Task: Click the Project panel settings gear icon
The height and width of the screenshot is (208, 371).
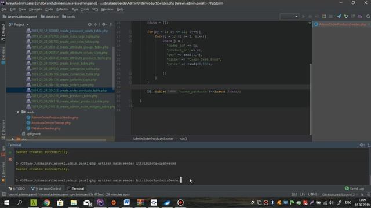Action: point(104,24)
